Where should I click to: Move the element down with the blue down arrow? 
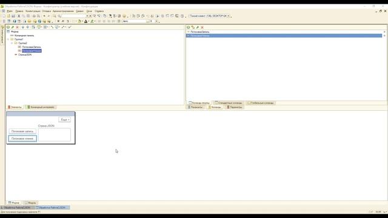click(27, 27)
